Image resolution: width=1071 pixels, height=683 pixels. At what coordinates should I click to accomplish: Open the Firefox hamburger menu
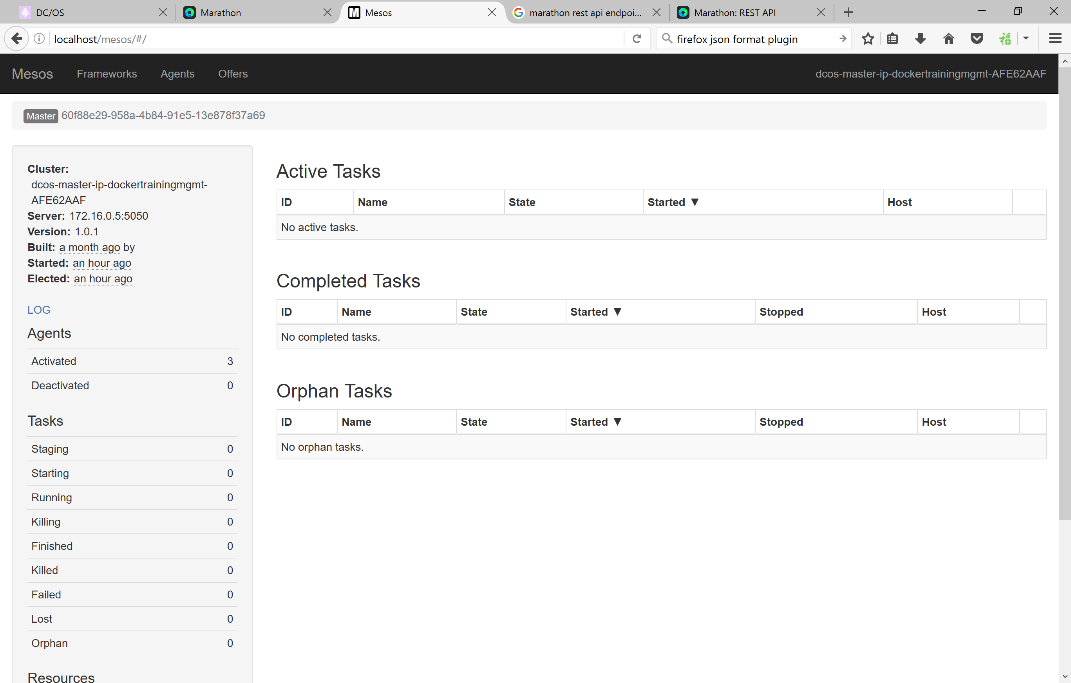(1055, 39)
